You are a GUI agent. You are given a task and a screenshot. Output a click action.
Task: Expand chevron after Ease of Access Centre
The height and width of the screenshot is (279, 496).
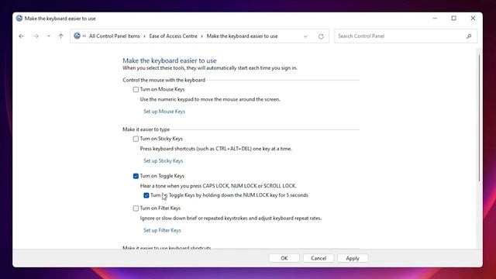201,36
